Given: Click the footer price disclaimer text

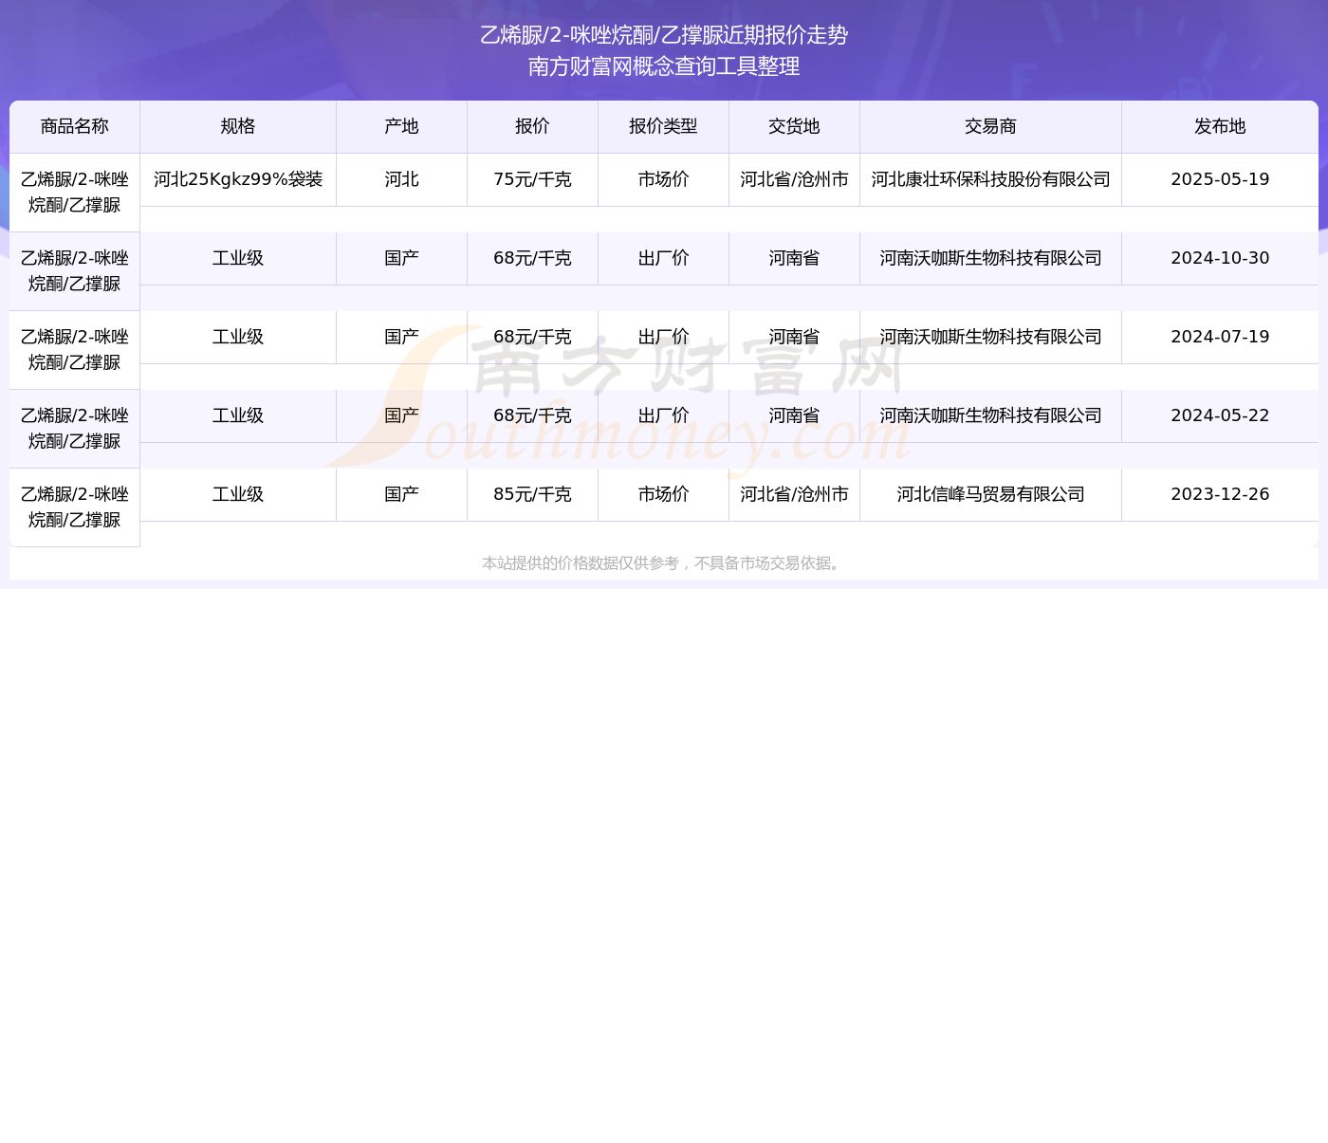Looking at the screenshot, I should click(x=663, y=563).
